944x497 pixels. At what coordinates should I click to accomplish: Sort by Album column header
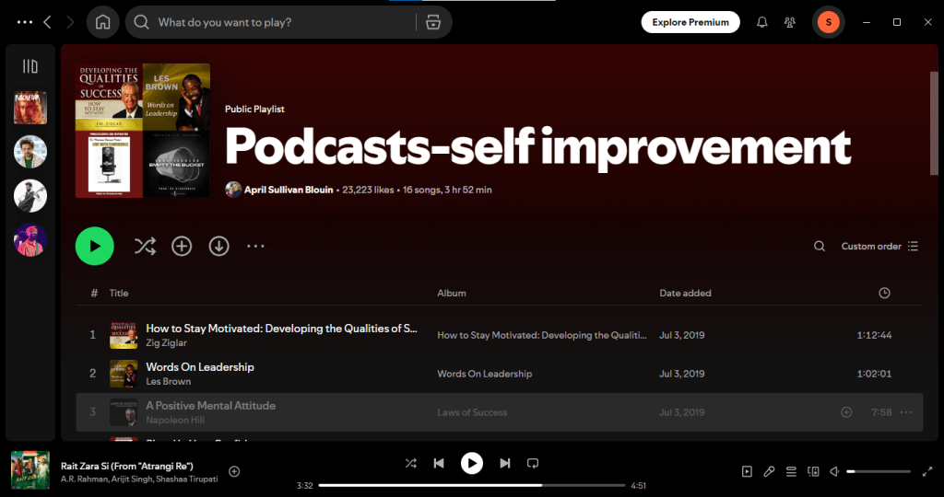click(452, 294)
